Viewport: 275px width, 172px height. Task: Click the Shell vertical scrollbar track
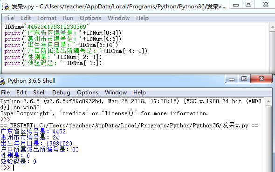coord(268,138)
